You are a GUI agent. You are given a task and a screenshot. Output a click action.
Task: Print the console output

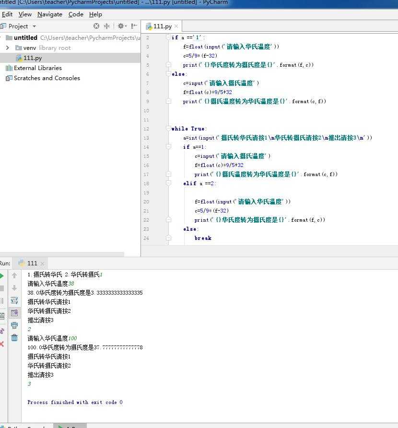click(14, 325)
